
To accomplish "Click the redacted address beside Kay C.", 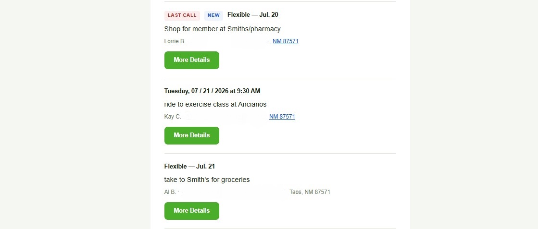I will [x=225, y=117].
